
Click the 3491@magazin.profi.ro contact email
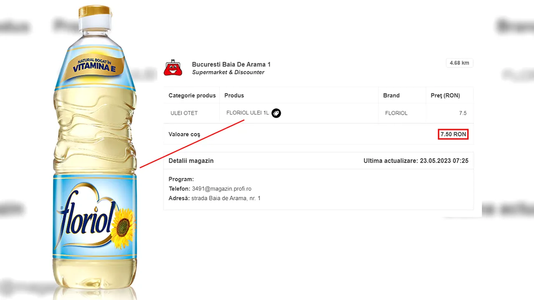222,189
